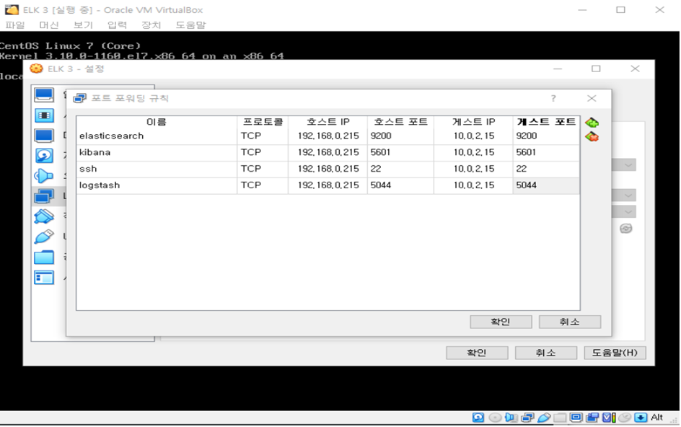681x427 pixels.
Task: Open Storage settings disk icon
Action: point(44,156)
